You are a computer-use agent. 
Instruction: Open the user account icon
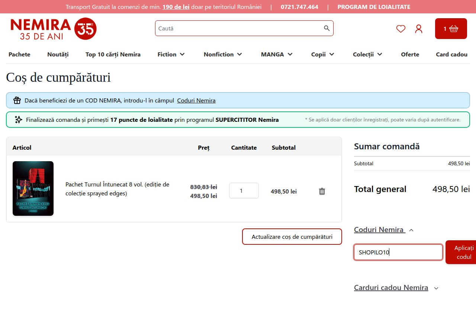click(419, 29)
